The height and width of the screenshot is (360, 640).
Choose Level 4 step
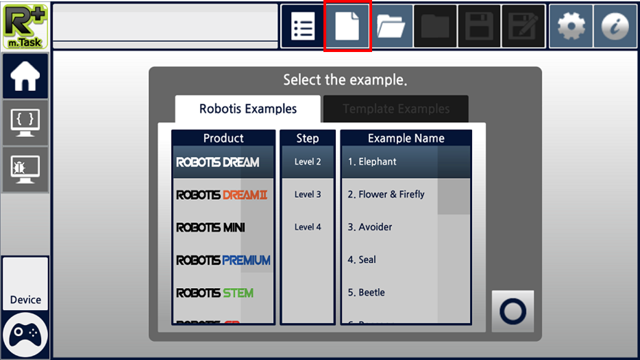(x=308, y=227)
